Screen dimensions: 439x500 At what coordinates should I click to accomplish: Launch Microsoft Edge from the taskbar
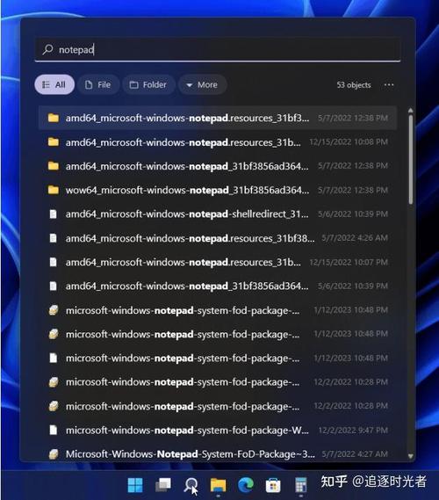click(246, 485)
